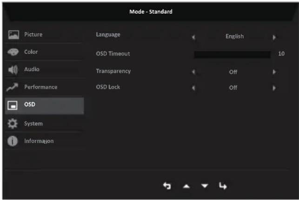This screenshot has height=200, width=299.
Task: Click the OSD Timeout value 10
Action: pos(281,54)
